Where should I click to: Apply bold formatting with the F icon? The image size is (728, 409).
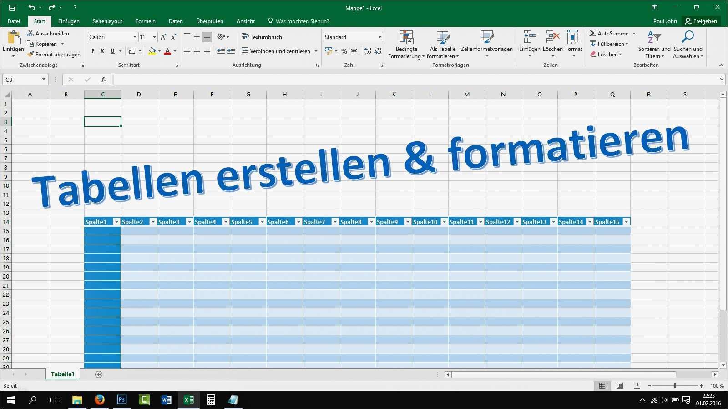[92, 51]
